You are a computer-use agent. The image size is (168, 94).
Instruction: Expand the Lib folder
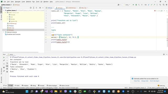(7, 17)
